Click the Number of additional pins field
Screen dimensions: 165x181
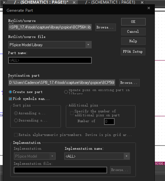[109, 121]
